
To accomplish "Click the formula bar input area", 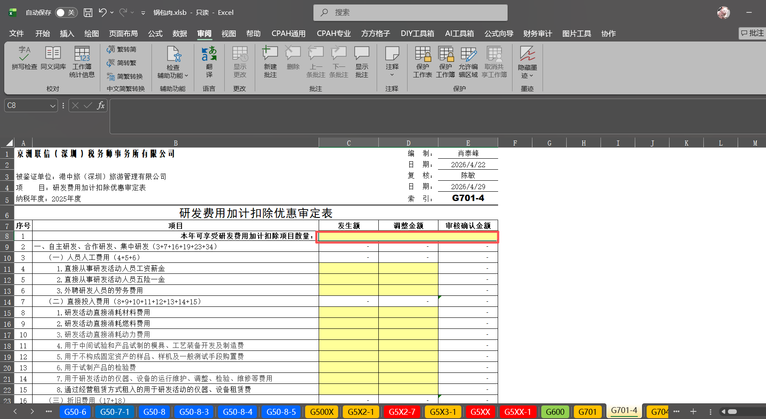I will coord(438,116).
